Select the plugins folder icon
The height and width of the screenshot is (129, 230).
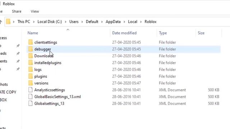point(31,76)
